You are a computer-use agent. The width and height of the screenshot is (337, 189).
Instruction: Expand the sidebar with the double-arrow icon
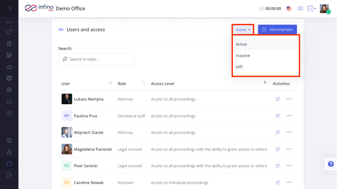[x=9, y=8]
